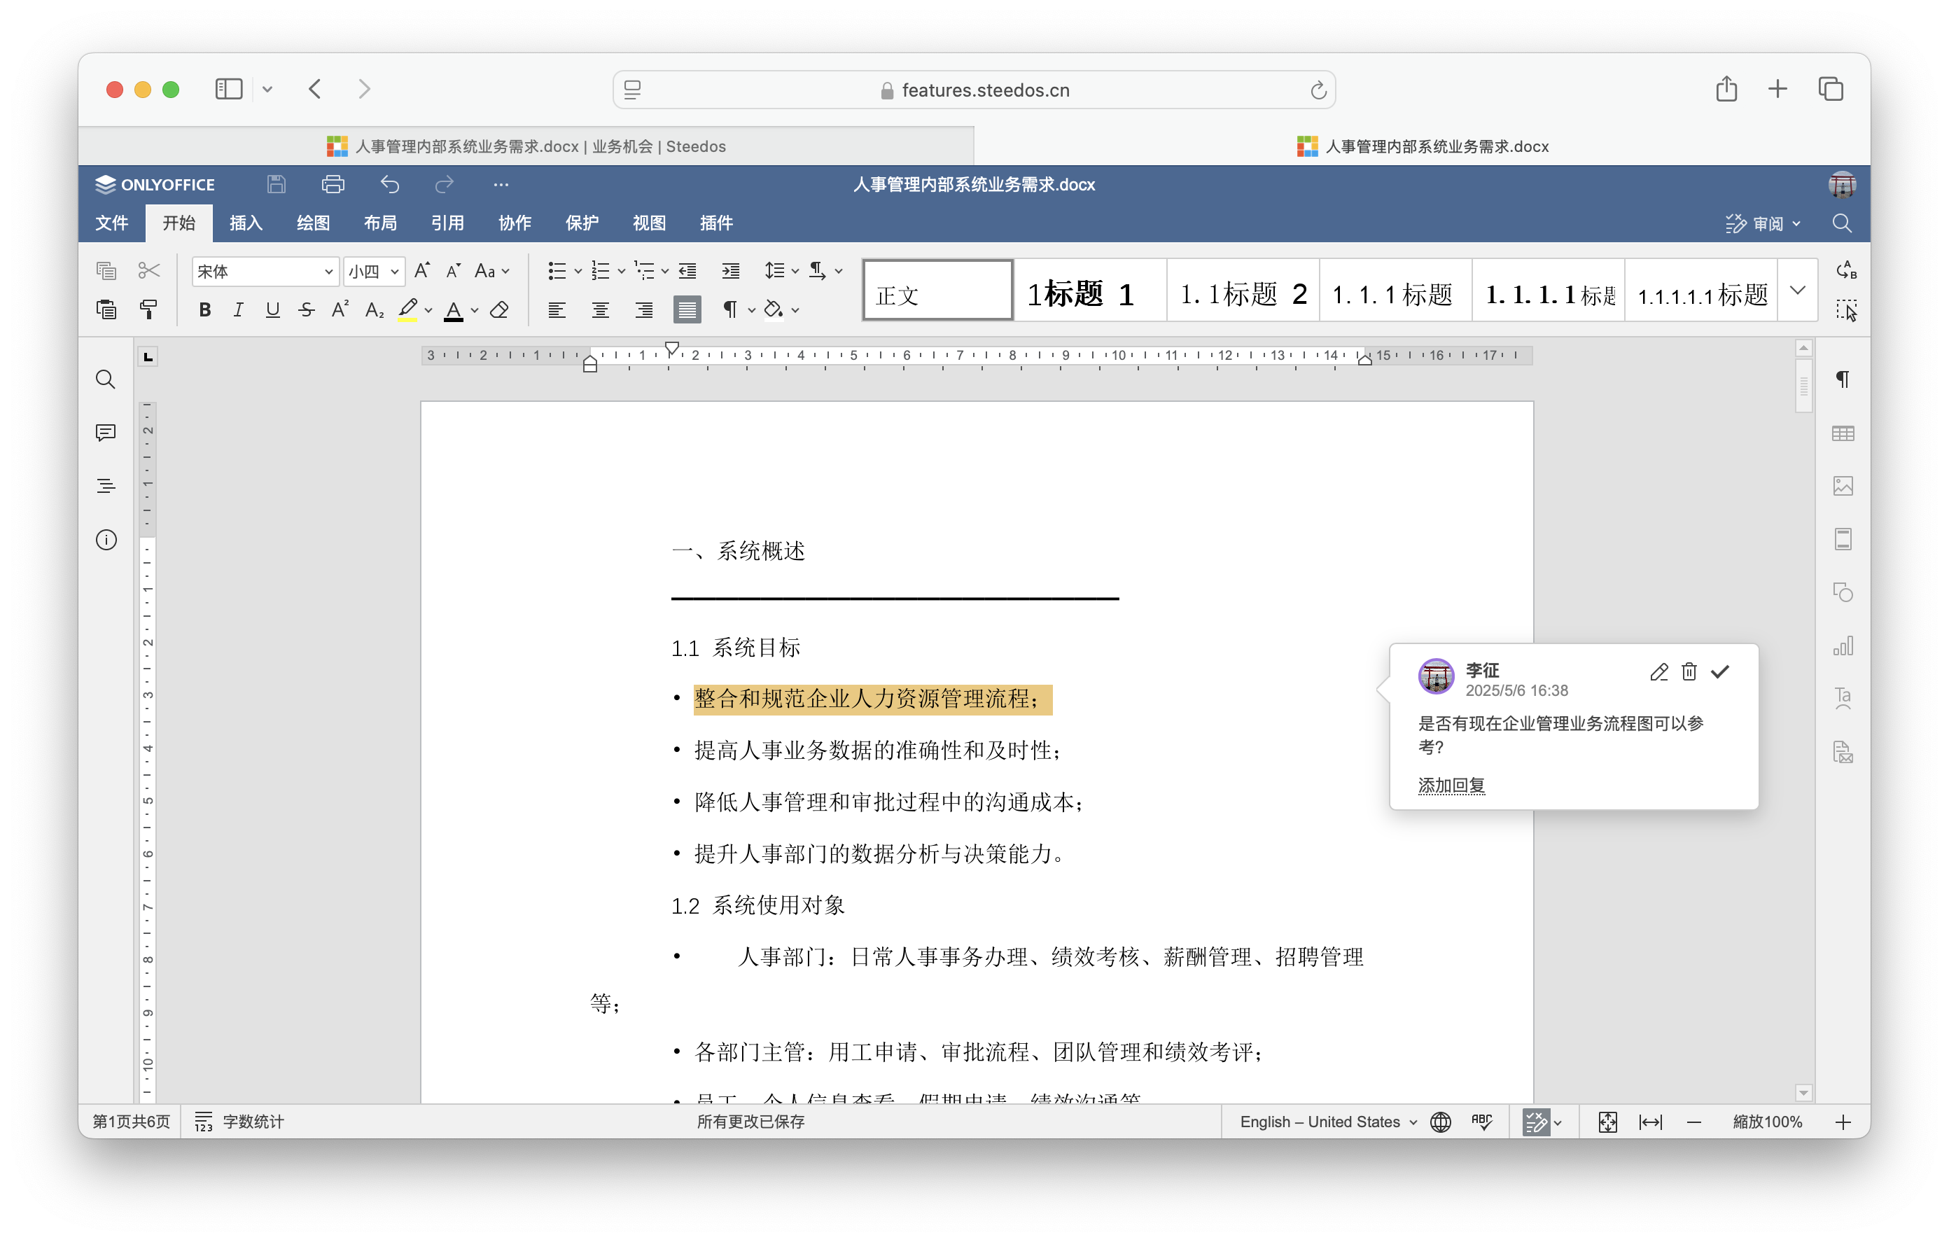The image size is (1949, 1242).
Task: Apply the 1标题 1 style
Action: [1089, 291]
